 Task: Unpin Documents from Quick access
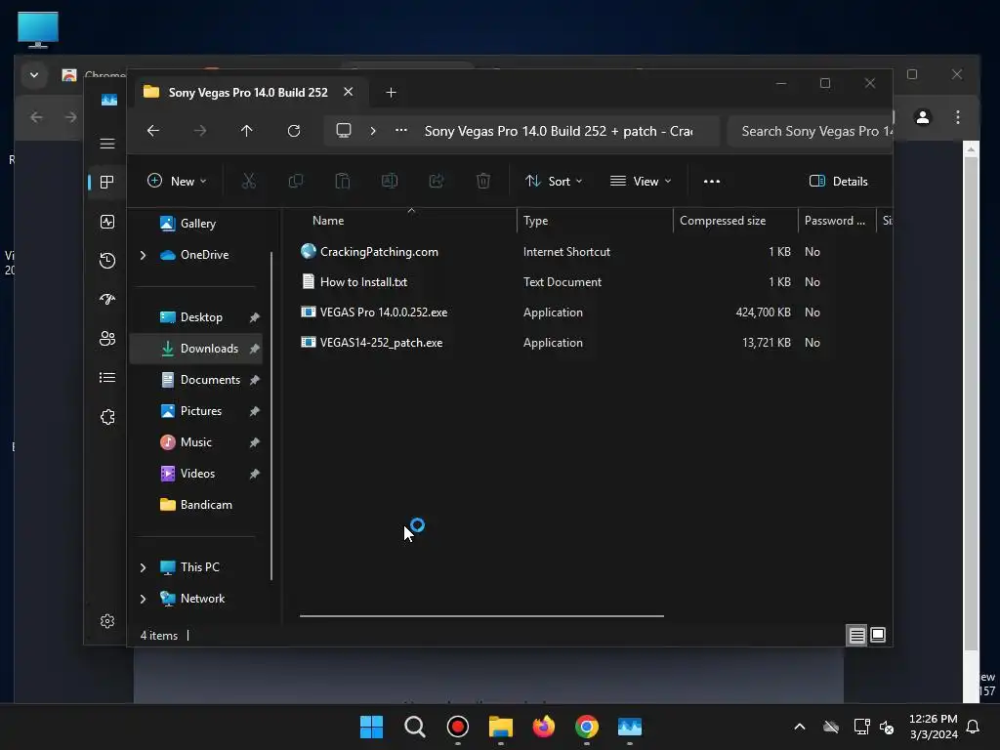click(255, 380)
